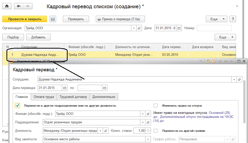Go to the home page icon
Screen dimensions: 248x143
pos(7,6)
